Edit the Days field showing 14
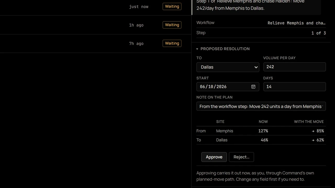This screenshot has height=188, width=335. tap(294, 87)
